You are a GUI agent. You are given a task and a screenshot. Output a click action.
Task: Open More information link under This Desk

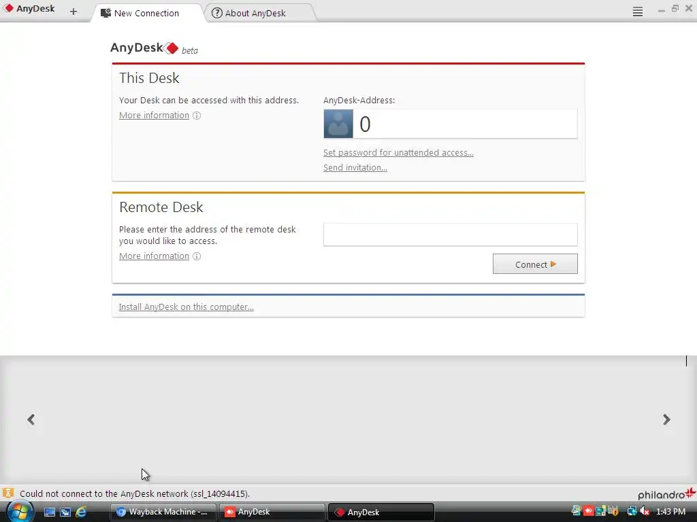pyautogui.click(x=155, y=116)
